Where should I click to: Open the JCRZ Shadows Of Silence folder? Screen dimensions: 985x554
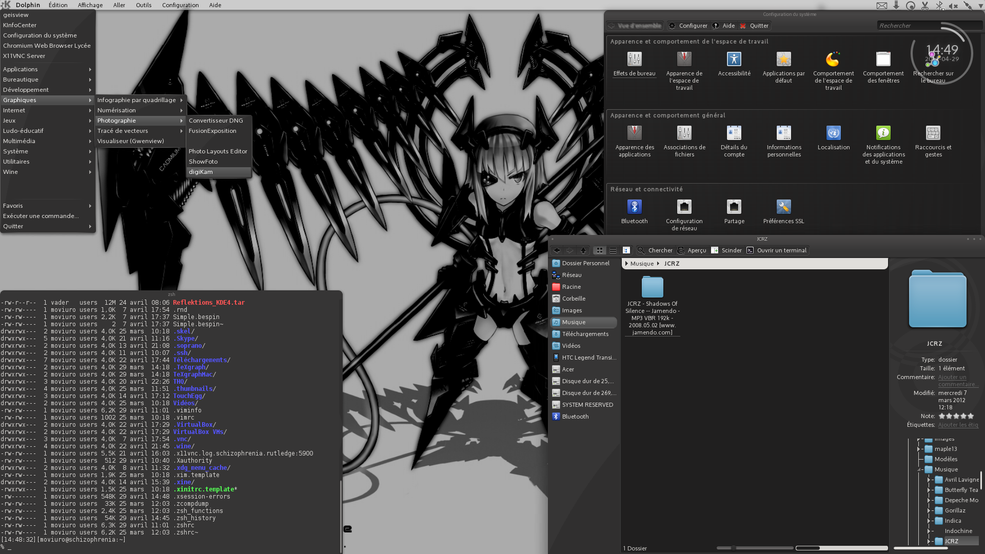coord(652,306)
